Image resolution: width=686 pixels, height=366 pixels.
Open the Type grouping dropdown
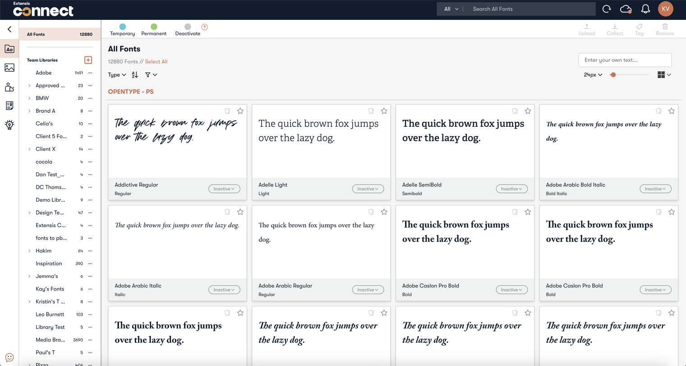(x=117, y=75)
